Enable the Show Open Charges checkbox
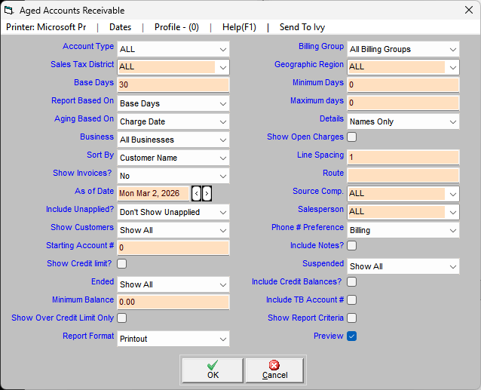Screen dimensions: 481x390 [351, 137]
